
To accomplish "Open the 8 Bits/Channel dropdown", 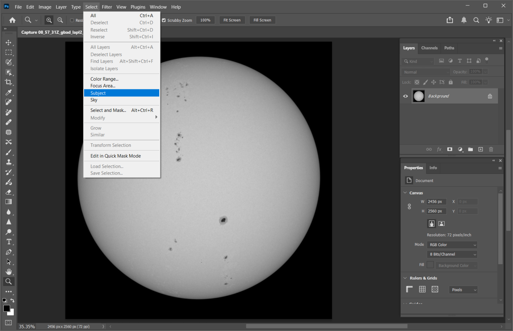I will click(x=452, y=254).
